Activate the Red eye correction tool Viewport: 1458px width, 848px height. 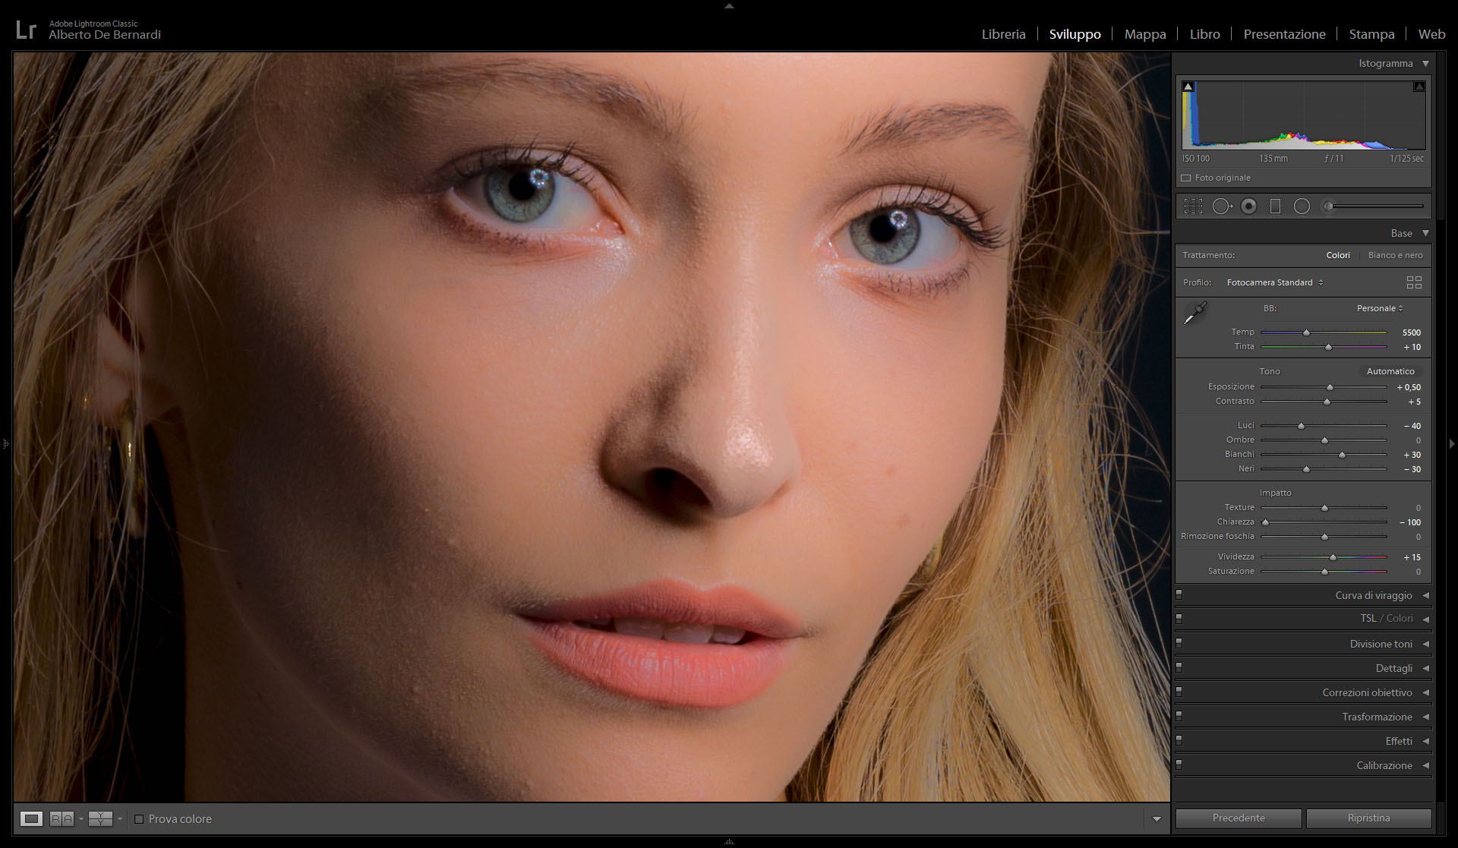tap(1248, 206)
